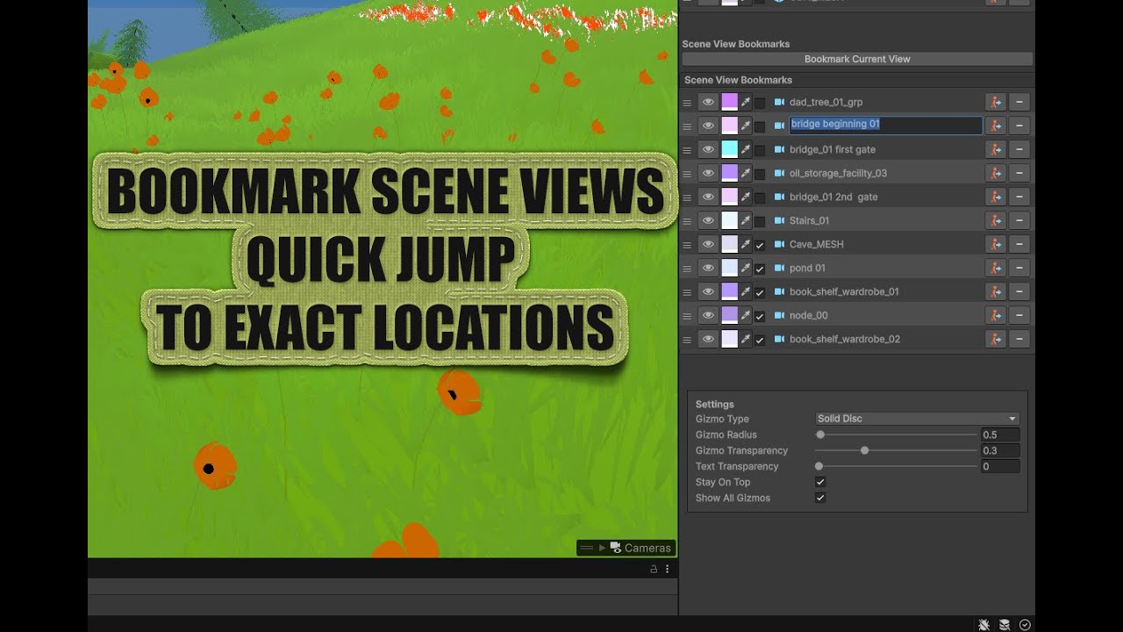This screenshot has height=632, width=1123.
Task: Jump to the oil_storage_facility_03 bookmark view
Action: click(x=995, y=173)
